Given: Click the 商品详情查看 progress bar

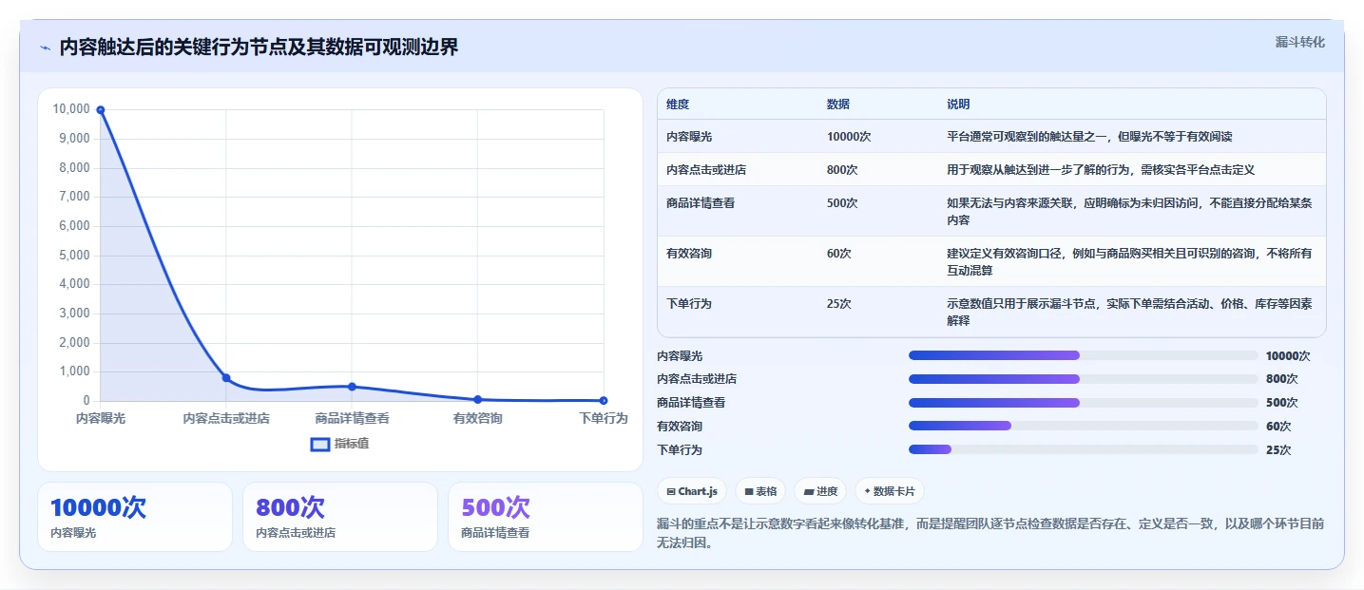Looking at the screenshot, I should click(x=1084, y=403).
